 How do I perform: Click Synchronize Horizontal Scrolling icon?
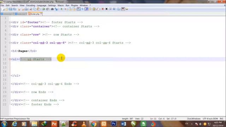(x=74, y=9)
